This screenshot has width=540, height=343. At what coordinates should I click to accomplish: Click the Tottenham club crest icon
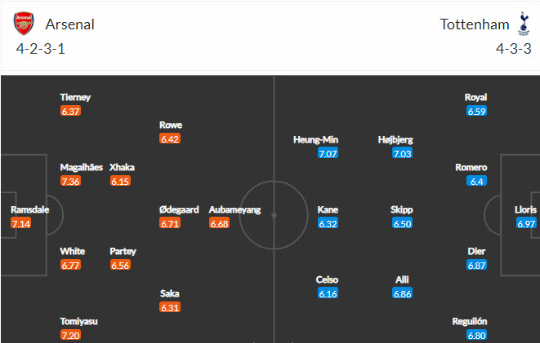tap(523, 24)
